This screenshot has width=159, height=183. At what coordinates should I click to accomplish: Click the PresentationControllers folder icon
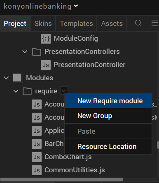37,52
